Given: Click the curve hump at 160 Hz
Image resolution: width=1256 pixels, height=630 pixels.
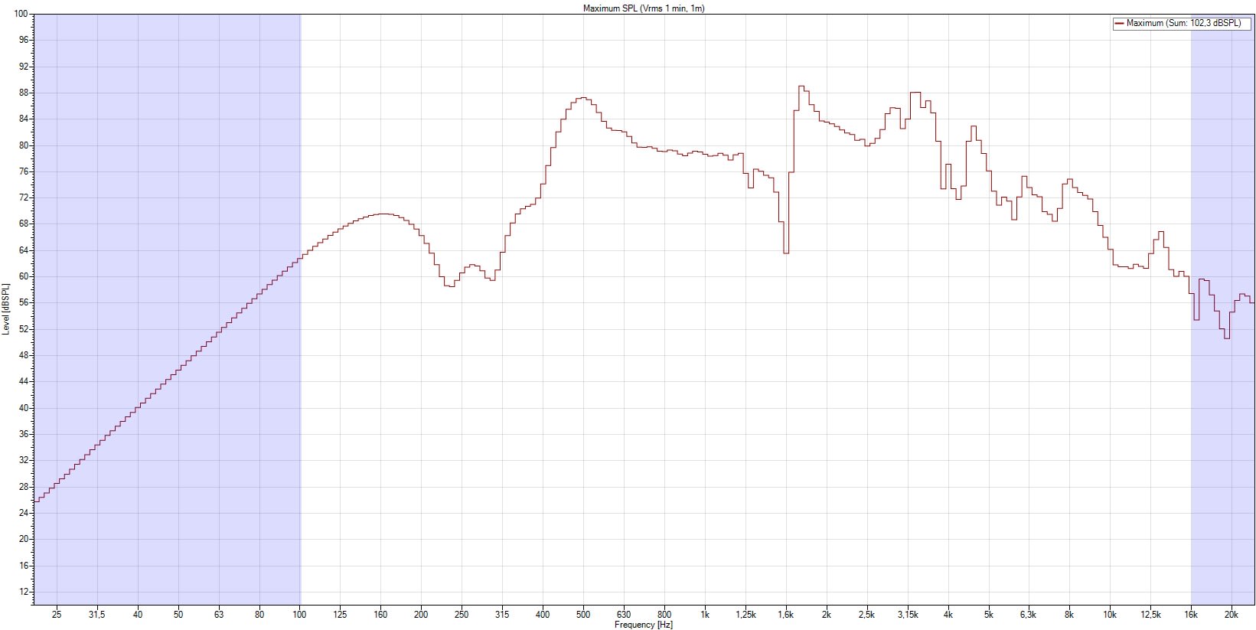Looking at the screenshot, I should (x=383, y=214).
